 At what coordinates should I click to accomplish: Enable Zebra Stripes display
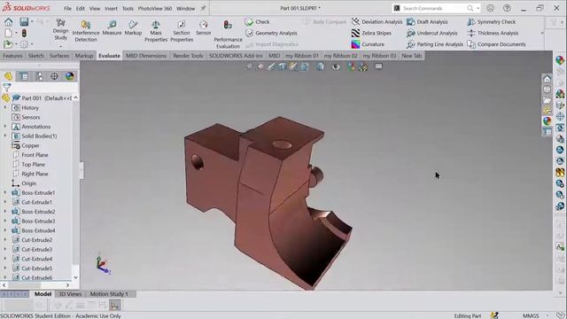[x=371, y=33]
